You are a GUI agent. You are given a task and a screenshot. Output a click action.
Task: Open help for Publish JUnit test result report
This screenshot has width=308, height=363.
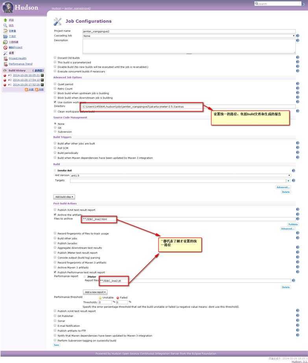coord(298,209)
